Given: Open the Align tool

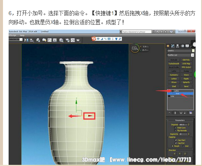Looking at the screenshot, I should tap(32, 40).
